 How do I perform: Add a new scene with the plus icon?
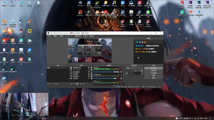tap(48, 84)
